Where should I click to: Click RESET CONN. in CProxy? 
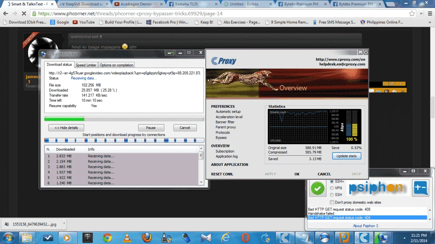(x=222, y=174)
